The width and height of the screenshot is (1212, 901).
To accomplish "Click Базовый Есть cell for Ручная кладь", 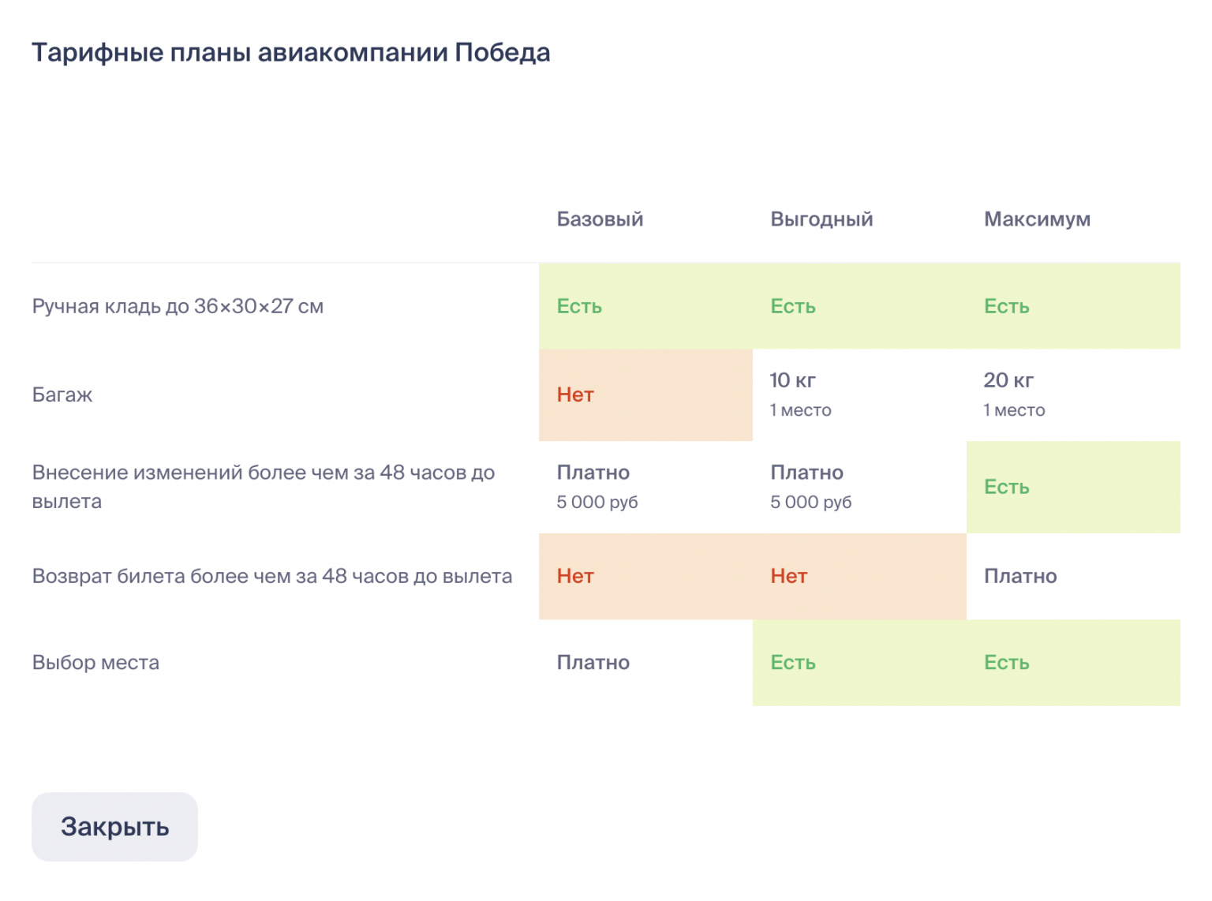I will (580, 306).
